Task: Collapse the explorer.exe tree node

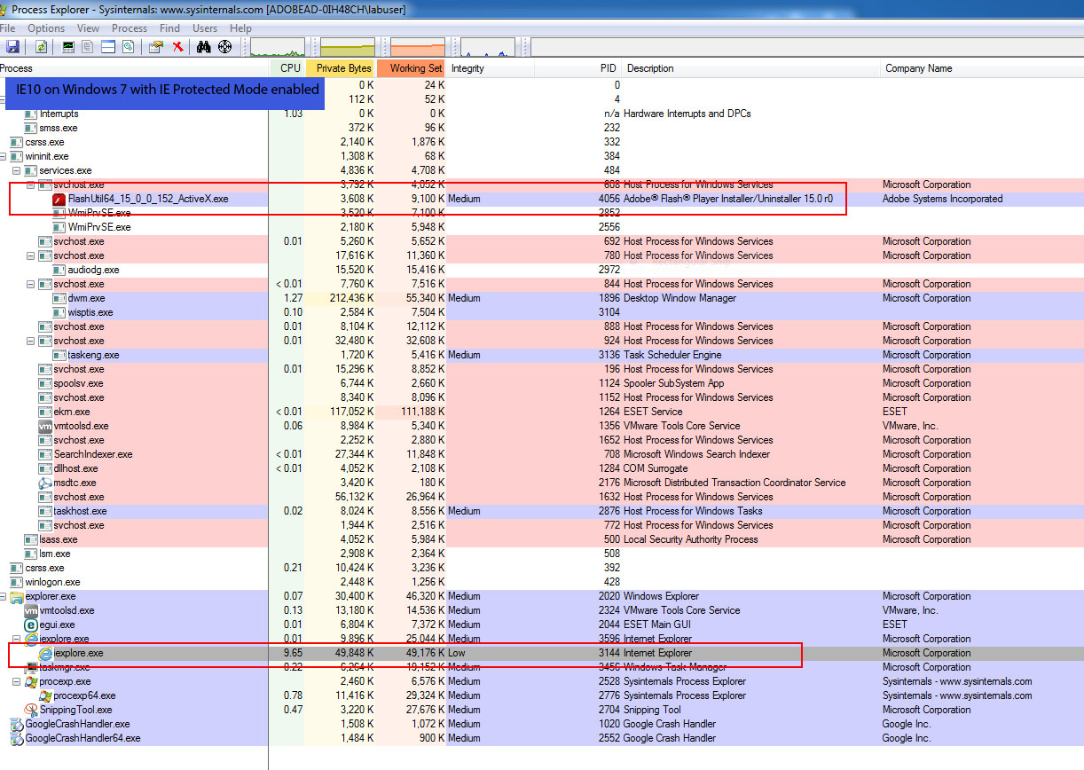Action: [x=4, y=596]
